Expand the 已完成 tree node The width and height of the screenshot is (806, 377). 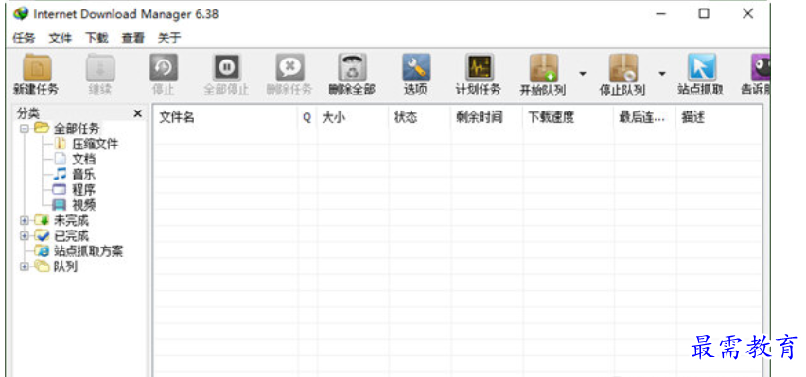pos(24,236)
